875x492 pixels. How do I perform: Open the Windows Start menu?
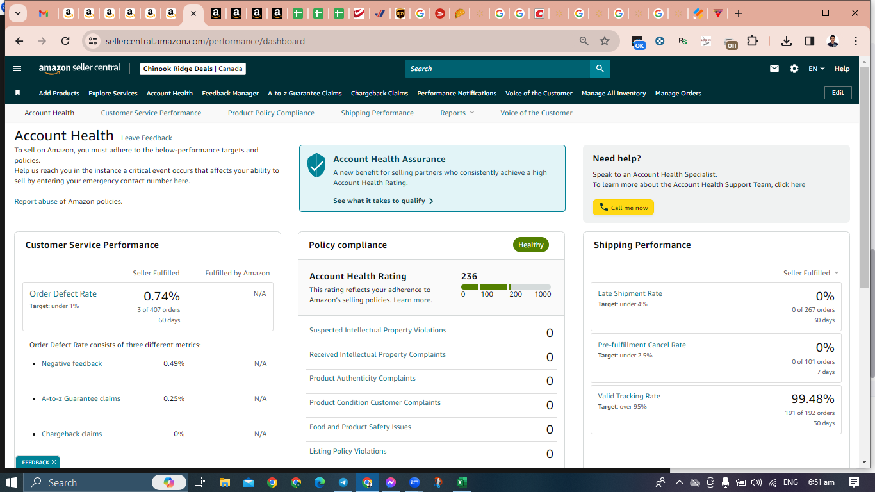[12, 482]
